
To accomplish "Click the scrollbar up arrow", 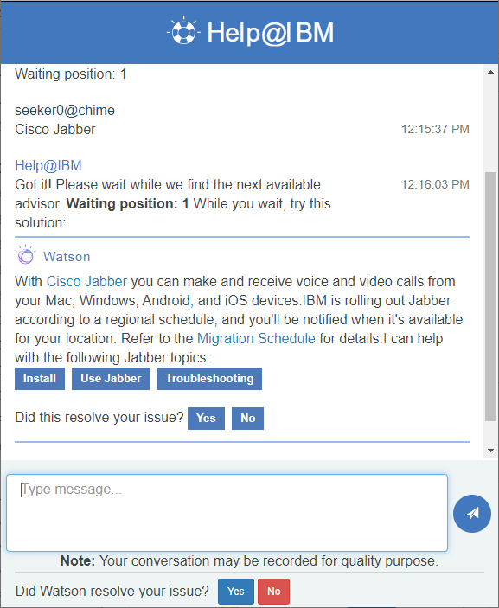I will tap(490, 72).
